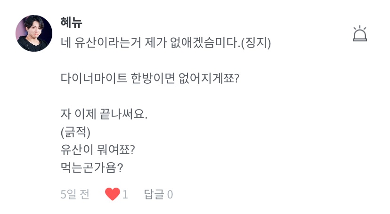Click the 5일 전 timestamp

(75, 194)
